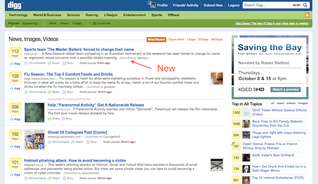This screenshot has width=318, height=184.
Task: Open the RSS feed icon
Action: [x=307, y=15]
